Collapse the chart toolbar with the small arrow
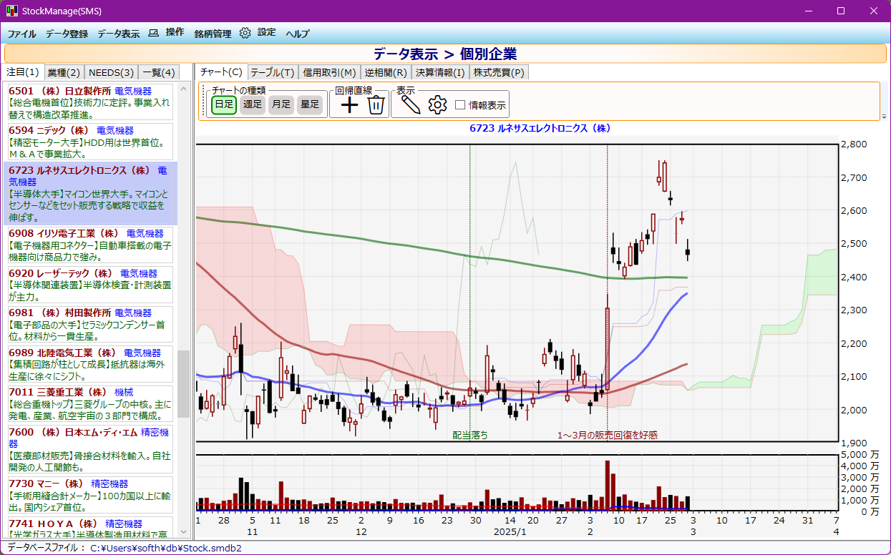The image size is (891, 555). tap(883, 116)
